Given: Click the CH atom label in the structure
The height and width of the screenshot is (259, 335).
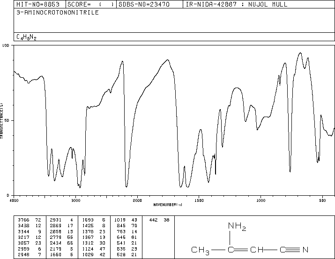Looking at the screenshot, I should pyautogui.click(x=257, y=250).
